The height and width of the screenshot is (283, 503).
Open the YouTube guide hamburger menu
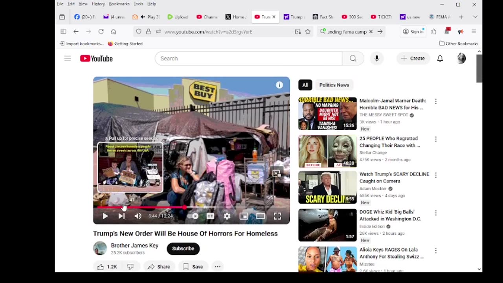[x=68, y=58]
